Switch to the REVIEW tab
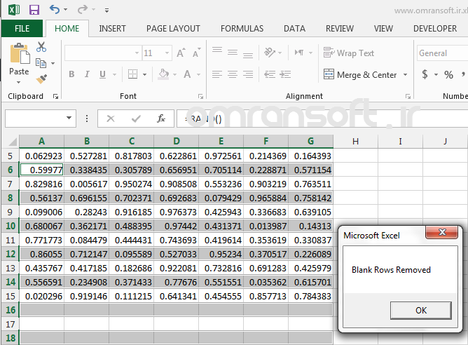 tap(340, 28)
